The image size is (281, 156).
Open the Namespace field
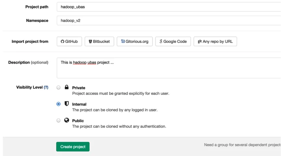[169, 20]
